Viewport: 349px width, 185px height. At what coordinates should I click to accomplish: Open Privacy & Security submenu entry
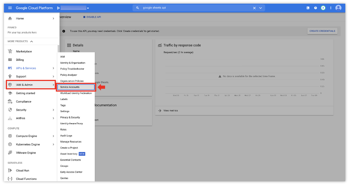(70, 117)
